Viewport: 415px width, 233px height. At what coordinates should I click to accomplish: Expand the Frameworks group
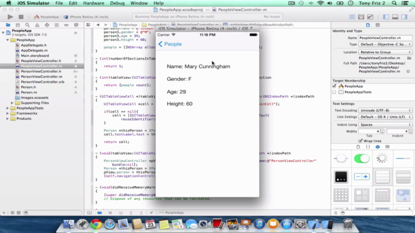click(x=8, y=113)
